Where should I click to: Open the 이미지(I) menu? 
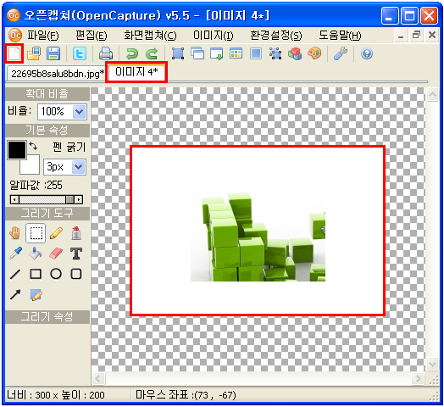click(x=214, y=36)
